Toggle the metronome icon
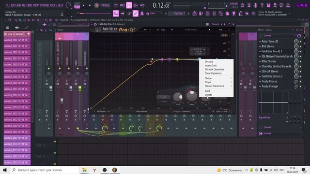 pyautogui.click(x=116, y=5)
